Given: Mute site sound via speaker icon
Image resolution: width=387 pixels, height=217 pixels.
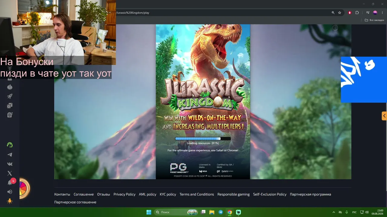Looking at the screenshot, I should click(10, 192).
